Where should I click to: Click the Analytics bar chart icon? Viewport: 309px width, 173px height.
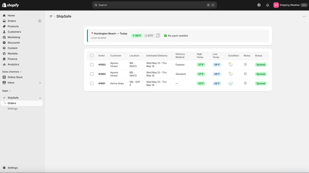coord(4,64)
